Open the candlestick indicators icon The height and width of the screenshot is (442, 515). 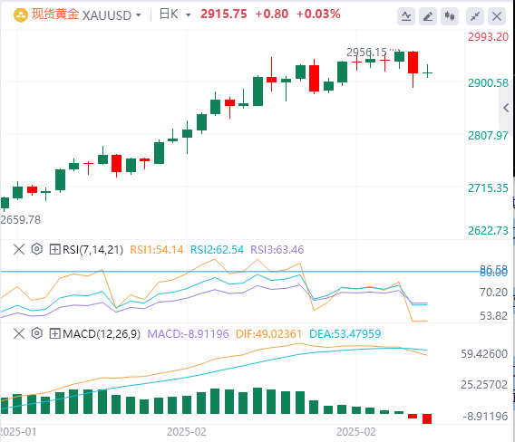click(x=450, y=16)
